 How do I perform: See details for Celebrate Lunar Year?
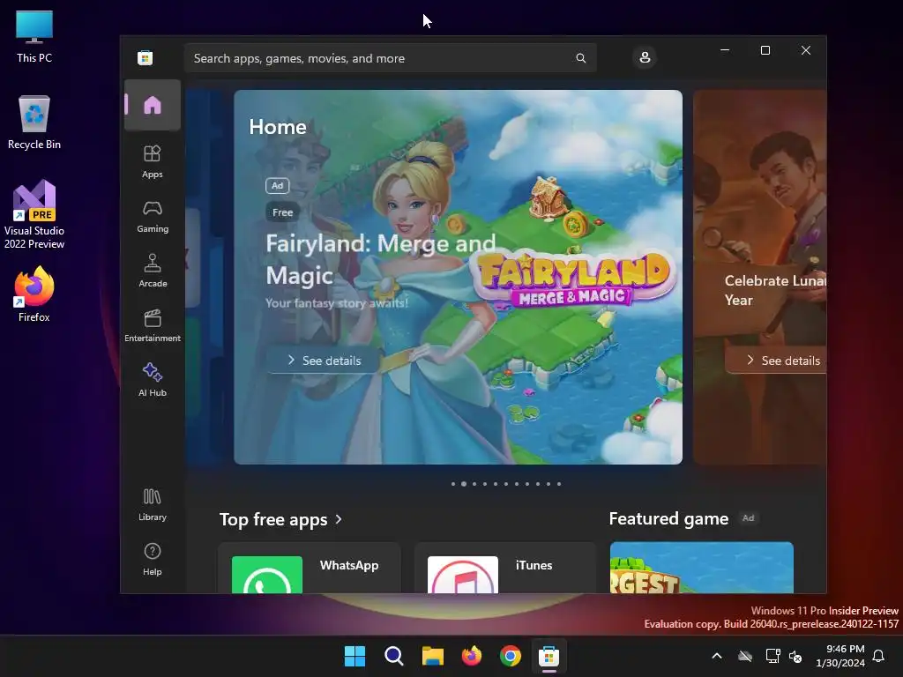(776, 361)
